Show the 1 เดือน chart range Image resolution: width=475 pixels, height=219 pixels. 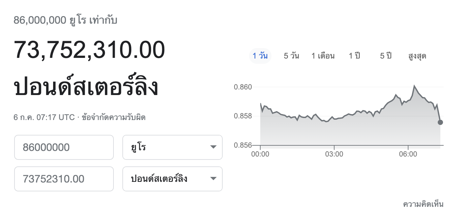(x=323, y=56)
